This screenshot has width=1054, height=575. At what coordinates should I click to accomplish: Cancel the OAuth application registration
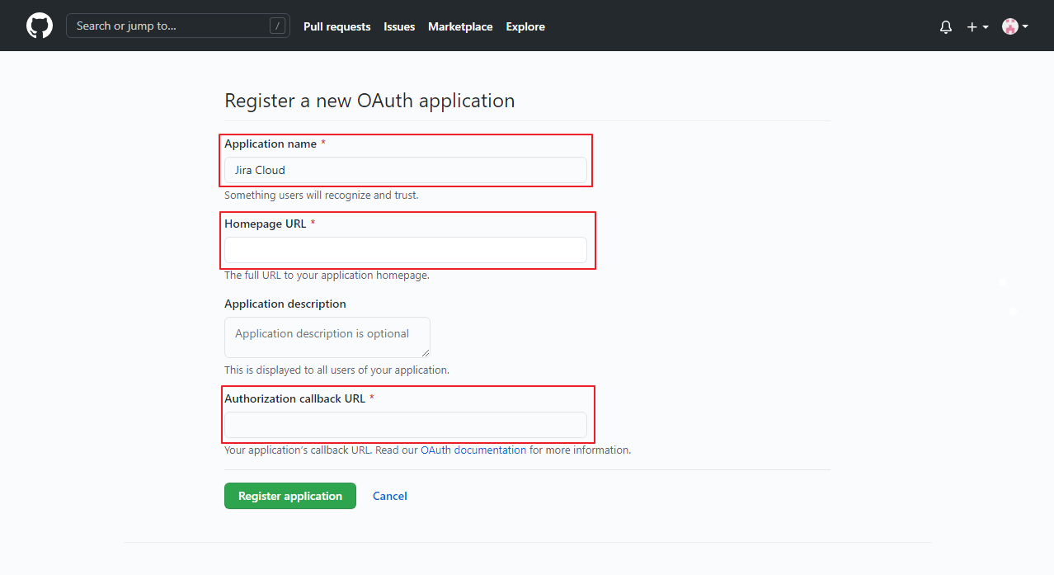390,496
